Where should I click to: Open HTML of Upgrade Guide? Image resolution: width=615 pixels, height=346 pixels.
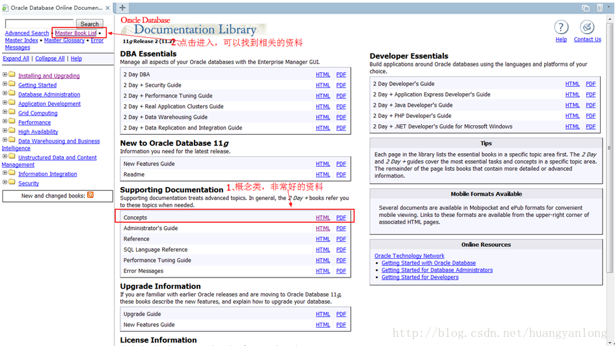click(323, 314)
